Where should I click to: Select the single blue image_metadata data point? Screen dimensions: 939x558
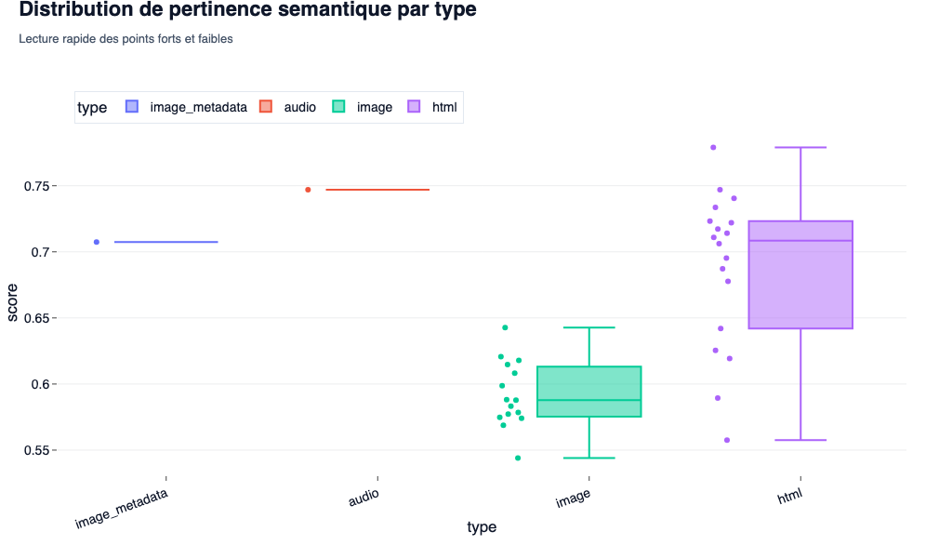(x=97, y=242)
